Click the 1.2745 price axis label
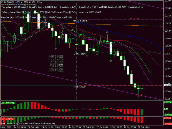Screen dimensions: 172x129 pyautogui.click(x=168, y=8)
